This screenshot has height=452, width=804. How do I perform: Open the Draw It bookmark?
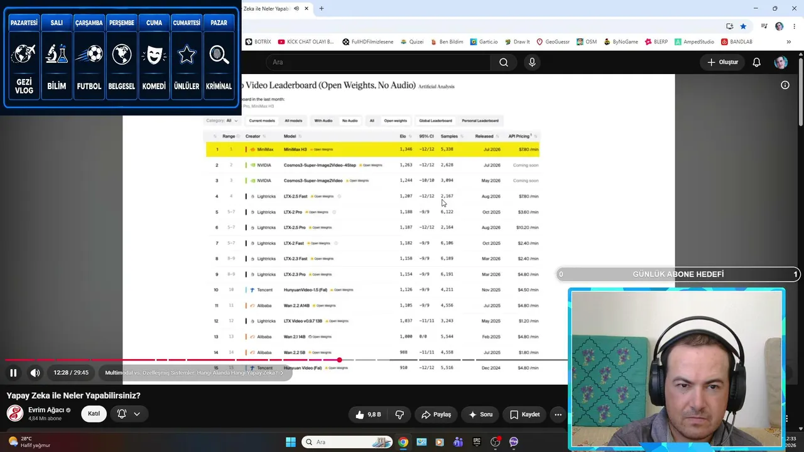517,42
